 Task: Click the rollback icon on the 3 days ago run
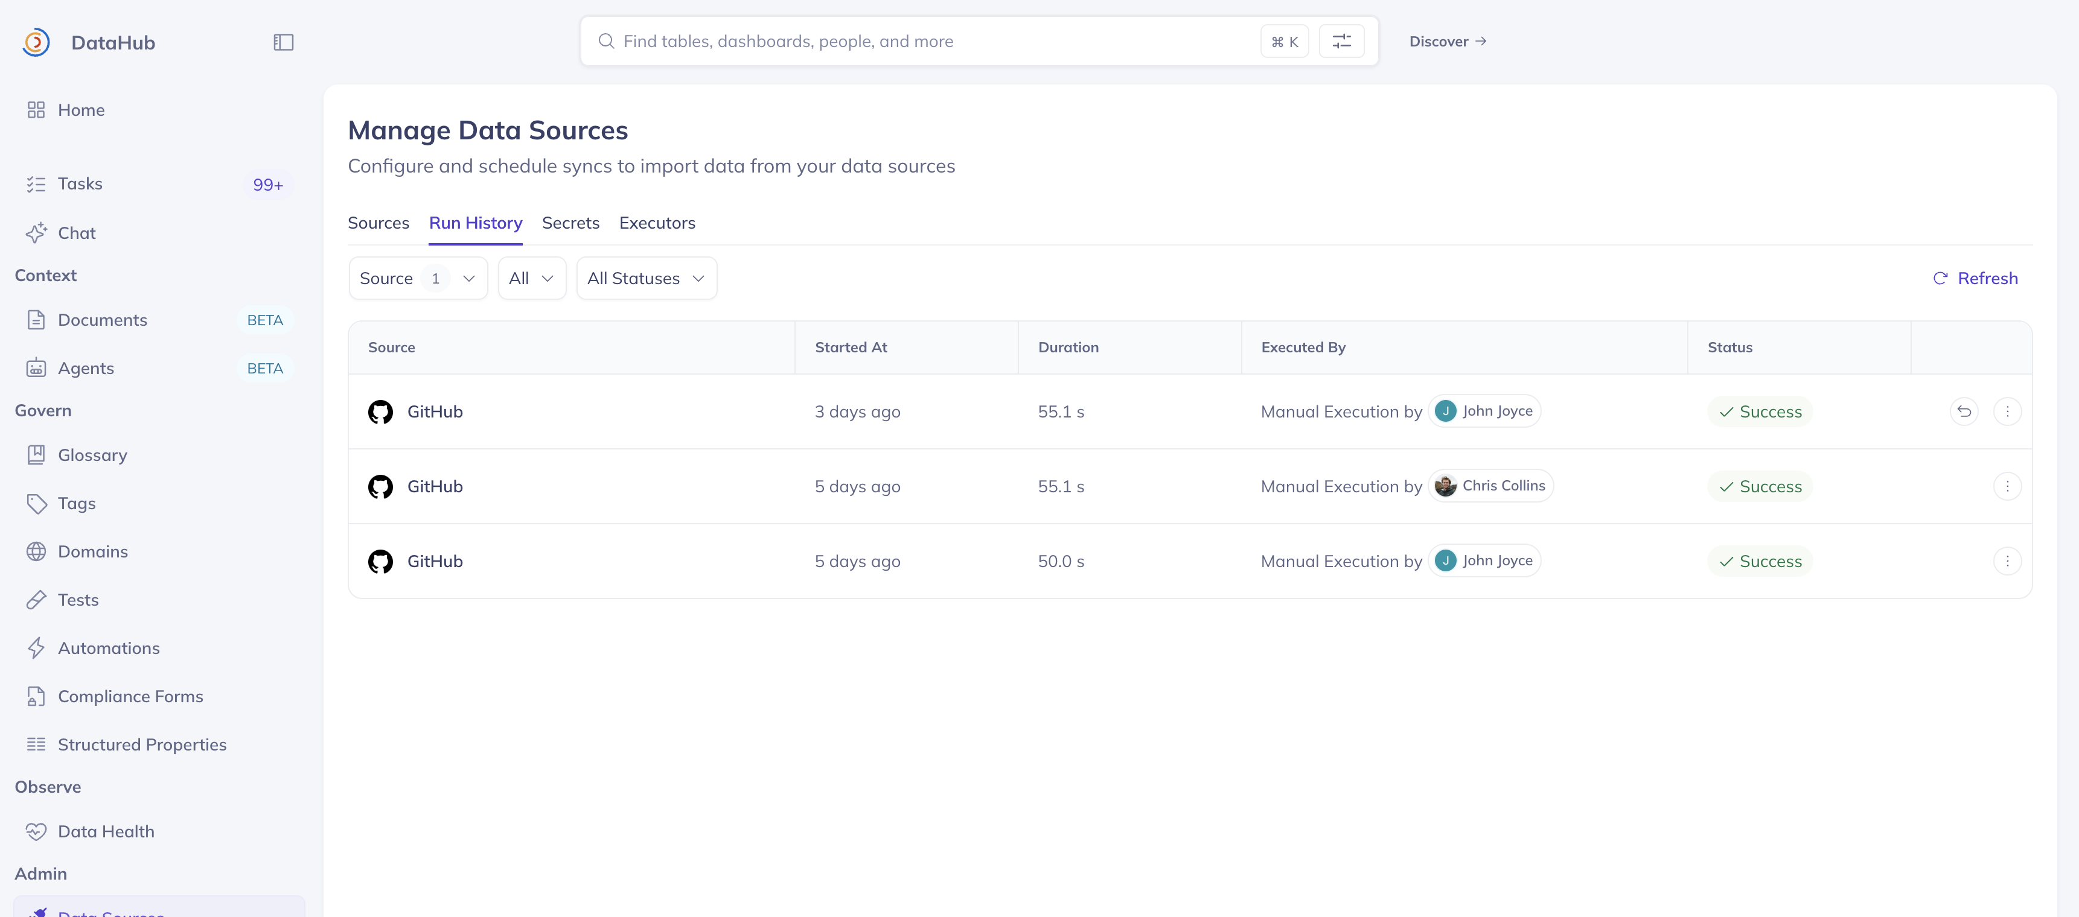click(1964, 411)
